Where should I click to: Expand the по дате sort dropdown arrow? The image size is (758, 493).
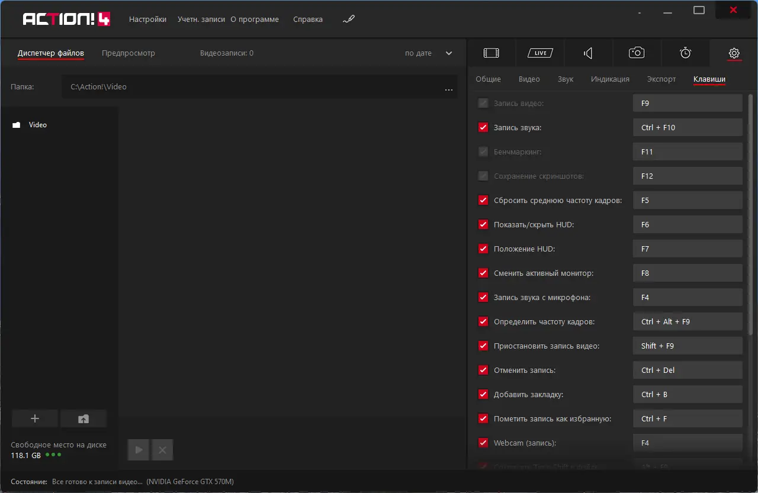tap(448, 53)
